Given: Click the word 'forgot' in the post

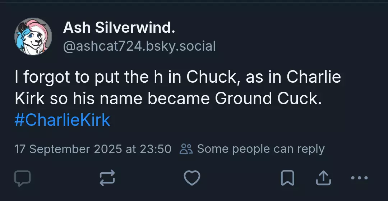Looking at the screenshot, I should (47, 77).
